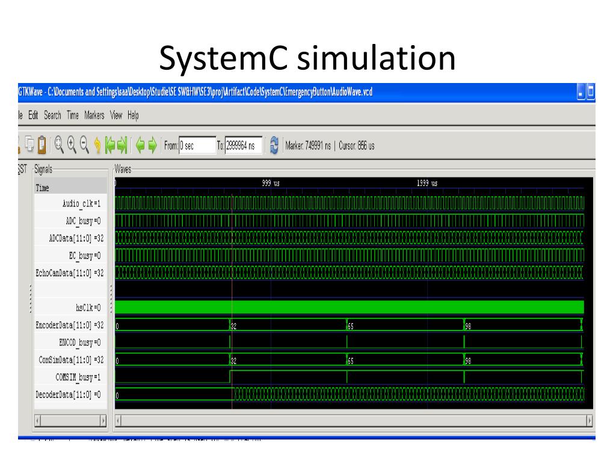This screenshot has width=616, height=462.
Task: Jump to end with green bar-right arrow
Action: [x=122, y=145]
